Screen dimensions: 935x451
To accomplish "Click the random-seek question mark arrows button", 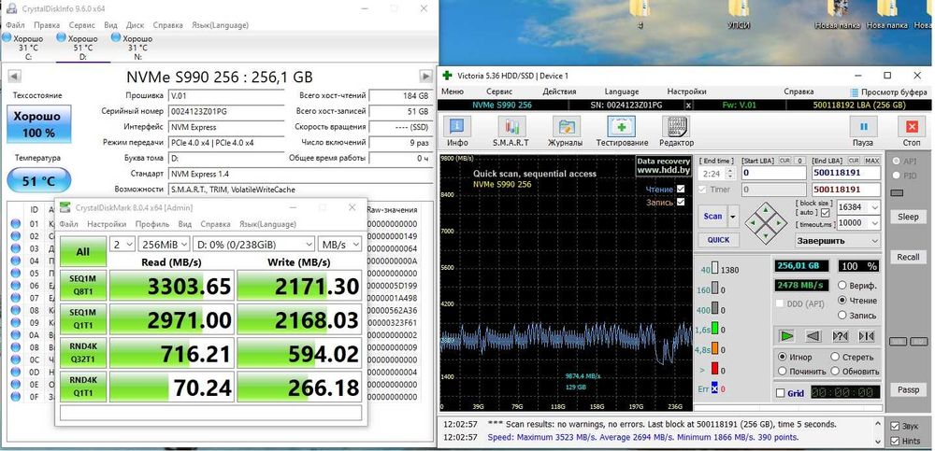I will click(x=840, y=336).
